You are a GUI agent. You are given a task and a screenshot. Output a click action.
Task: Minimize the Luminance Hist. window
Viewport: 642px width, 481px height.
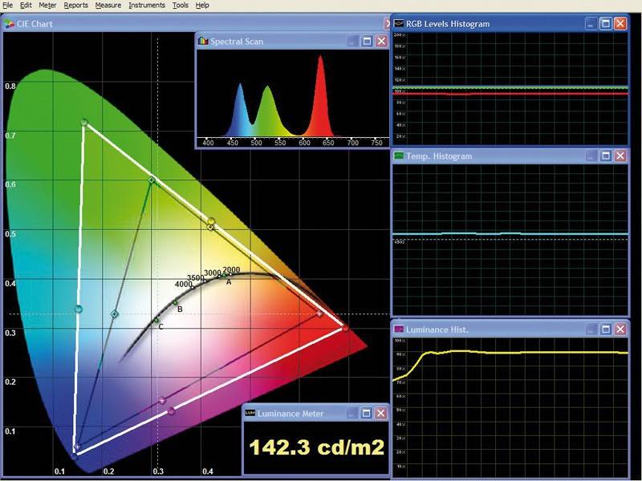click(591, 329)
